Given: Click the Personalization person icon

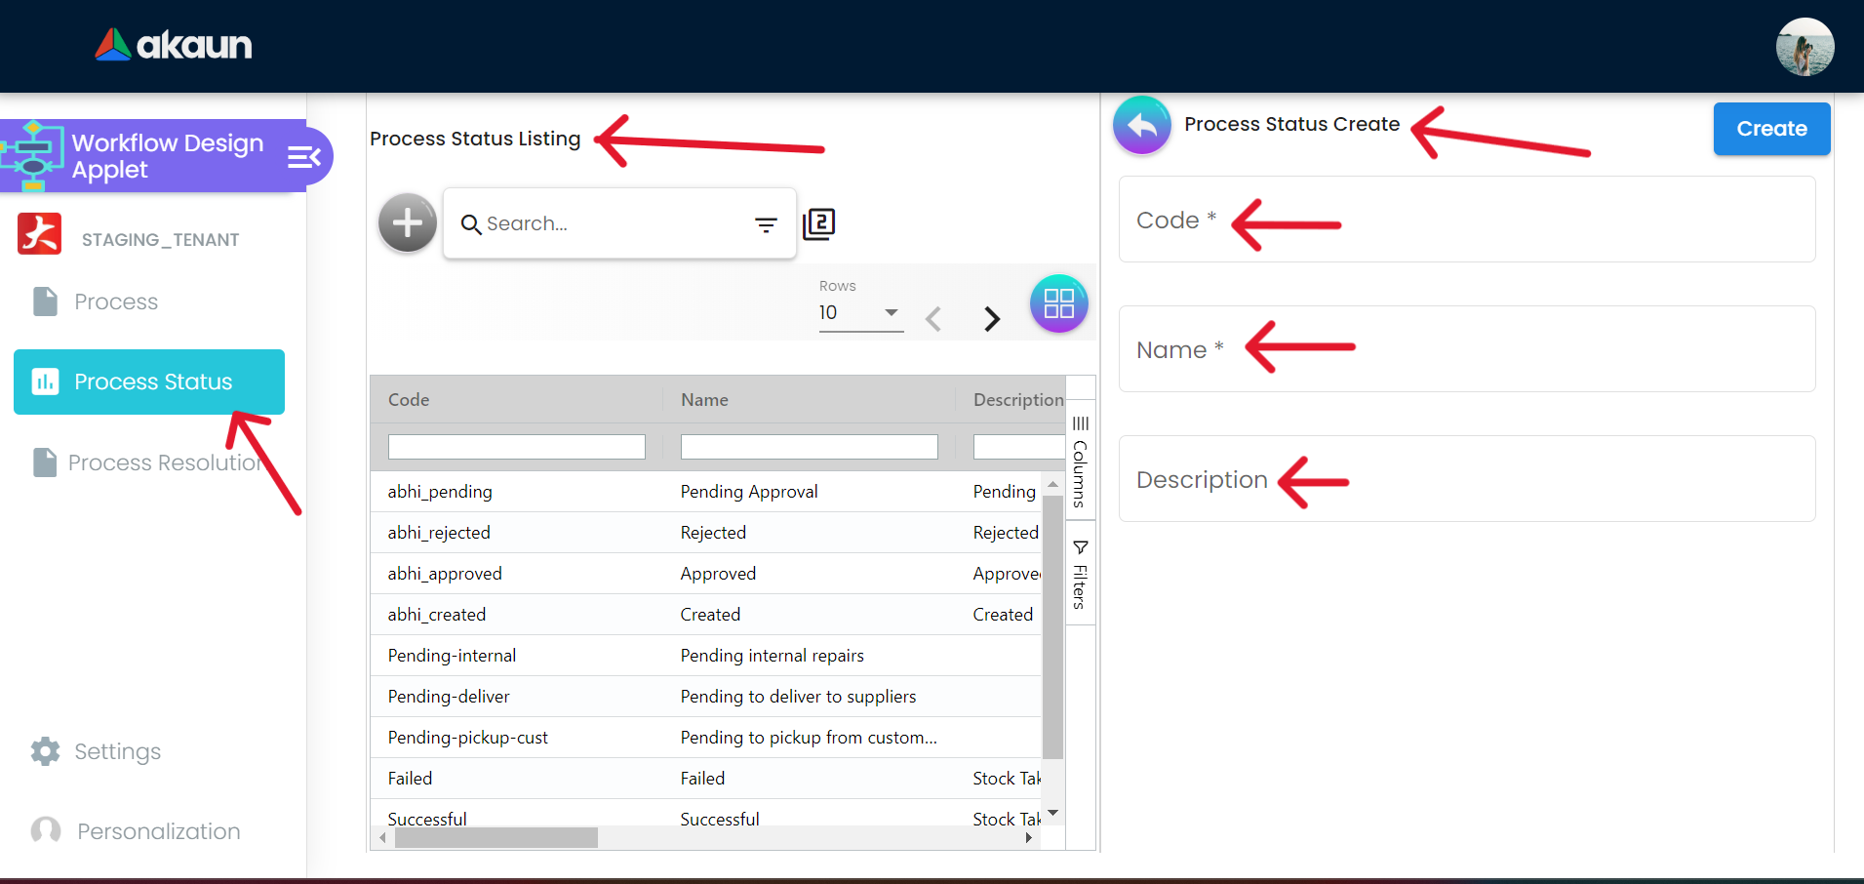Looking at the screenshot, I should (46, 830).
